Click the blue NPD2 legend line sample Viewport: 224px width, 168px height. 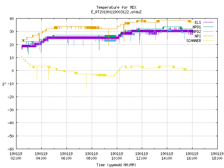tap(208, 31)
